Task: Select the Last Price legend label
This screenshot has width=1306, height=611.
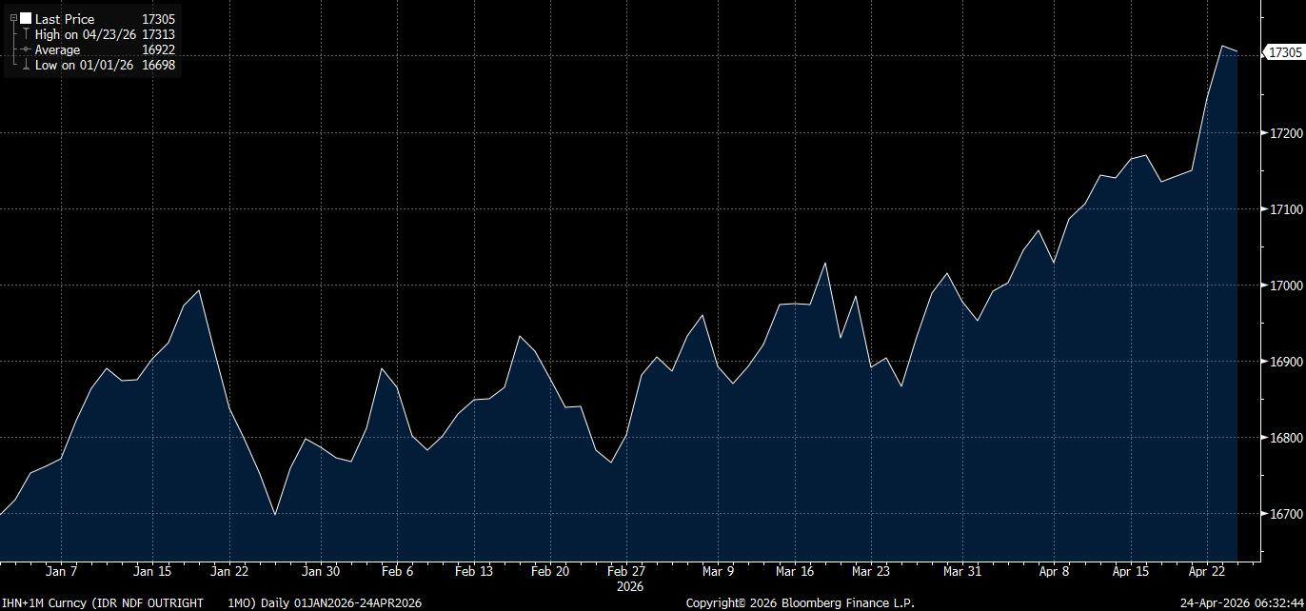Action: click(x=65, y=19)
